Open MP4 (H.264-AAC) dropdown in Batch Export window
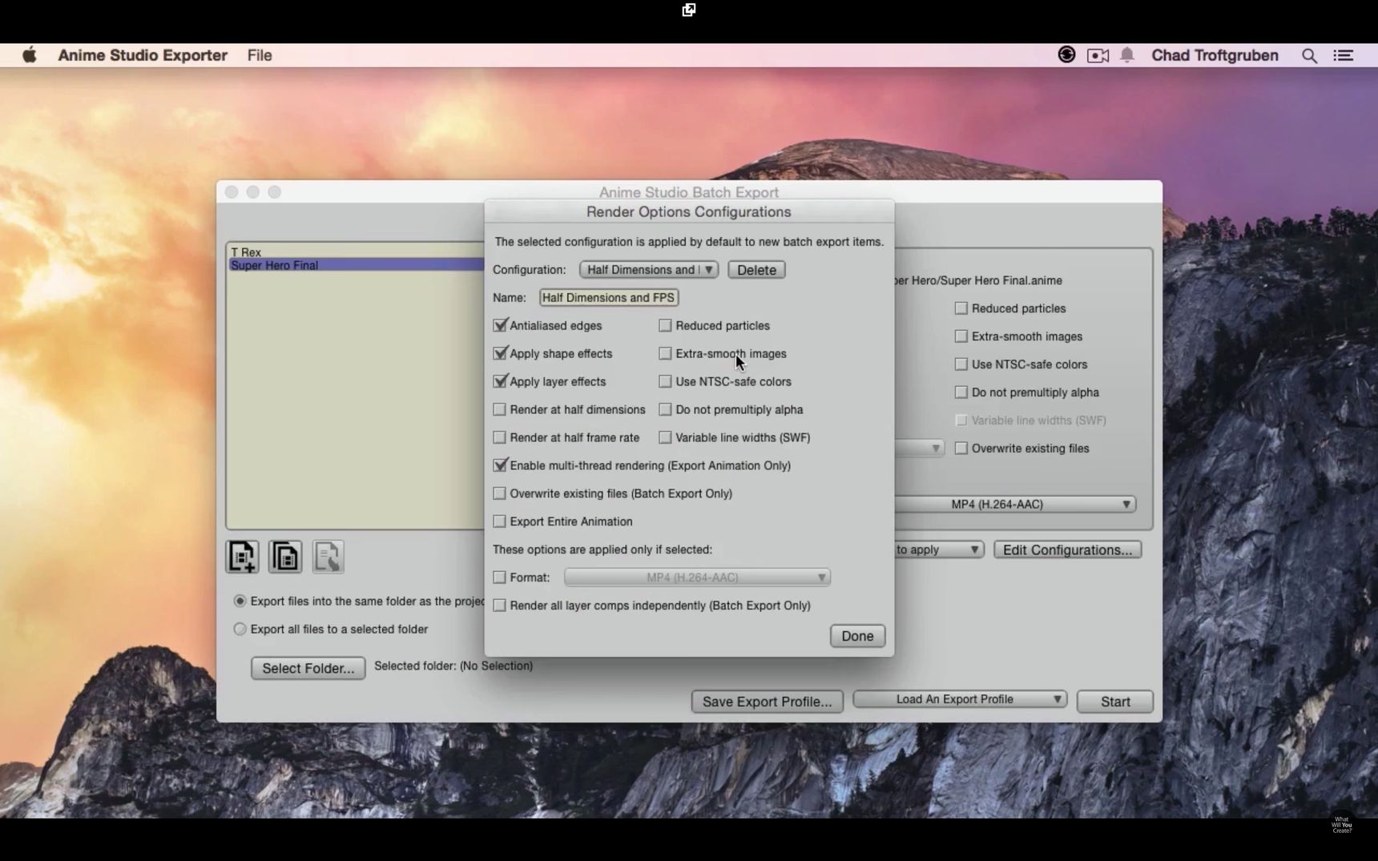Screen dimensions: 1378x861 [1014, 505]
